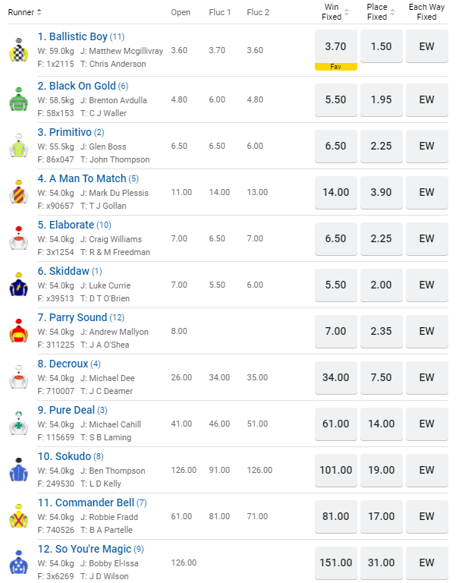This screenshot has width=459, height=583.
Task: Sort by Place Fixed odds column
Action: pyautogui.click(x=392, y=12)
